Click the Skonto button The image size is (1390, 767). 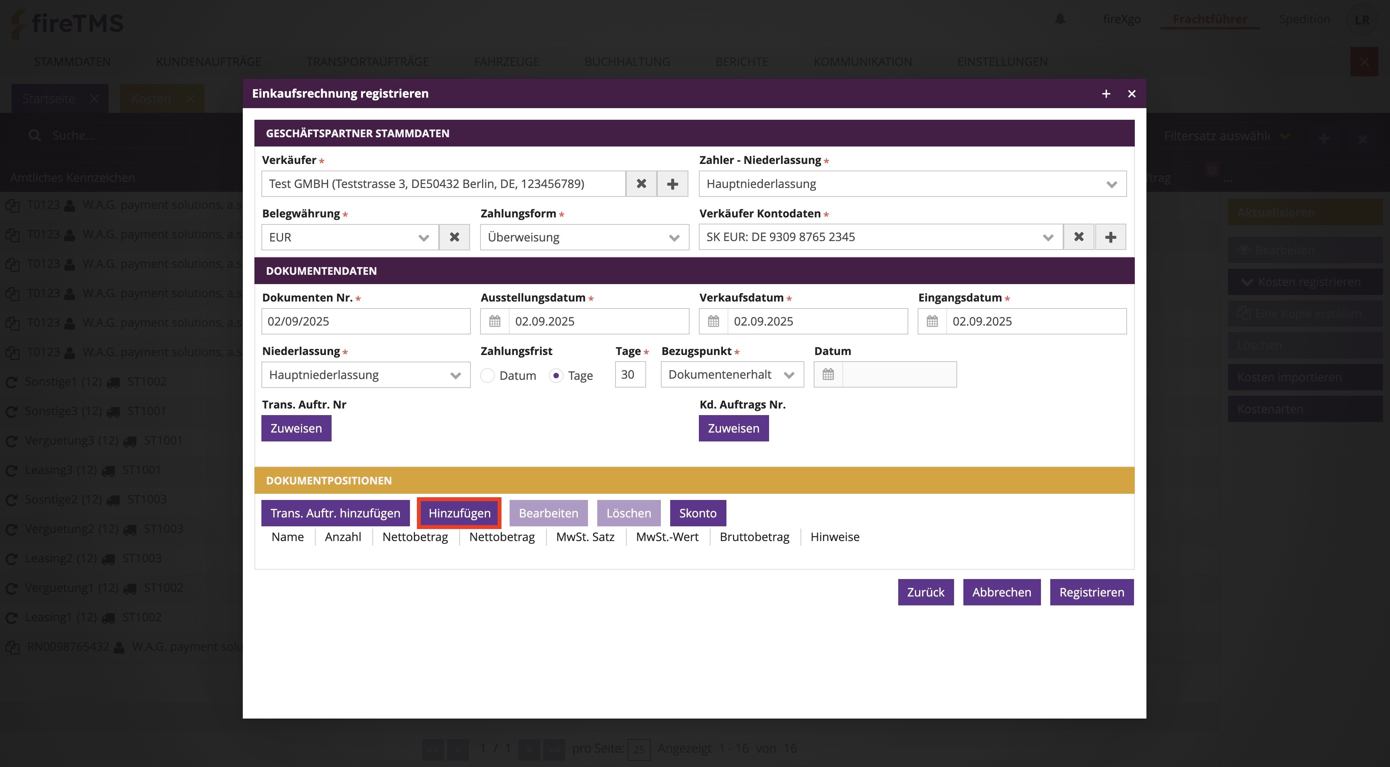pyautogui.click(x=697, y=513)
